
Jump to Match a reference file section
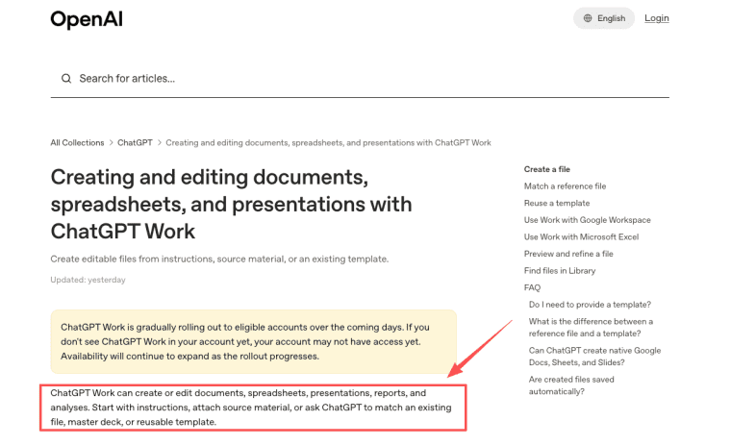pyautogui.click(x=565, y=185)
